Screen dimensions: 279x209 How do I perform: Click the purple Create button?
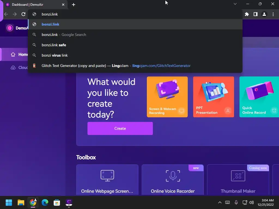[x=120, y=128]
